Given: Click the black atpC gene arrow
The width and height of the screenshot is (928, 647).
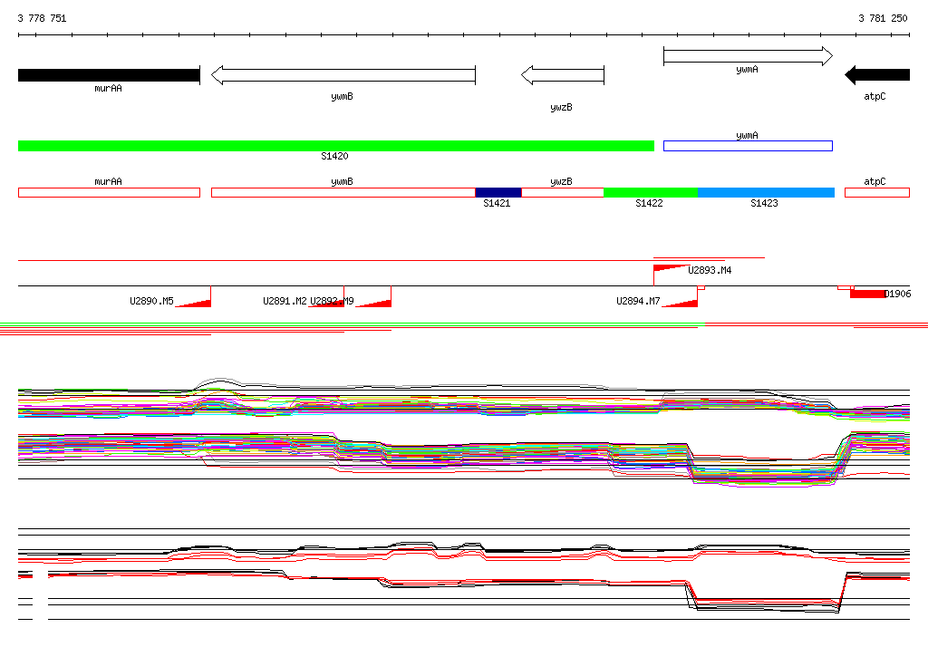Looking at the screenshot, I should click(877, 75).
